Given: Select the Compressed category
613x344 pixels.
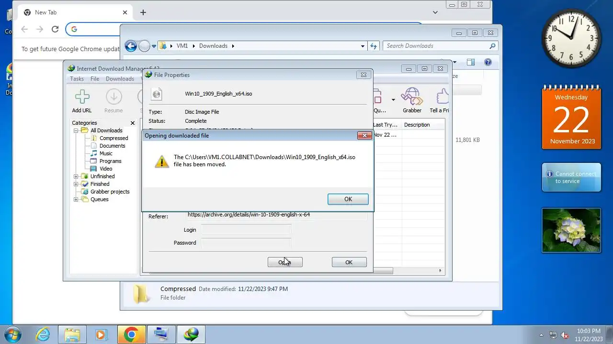Looking at the screenshot, I should pyautogui.click(x=114, y=138).
